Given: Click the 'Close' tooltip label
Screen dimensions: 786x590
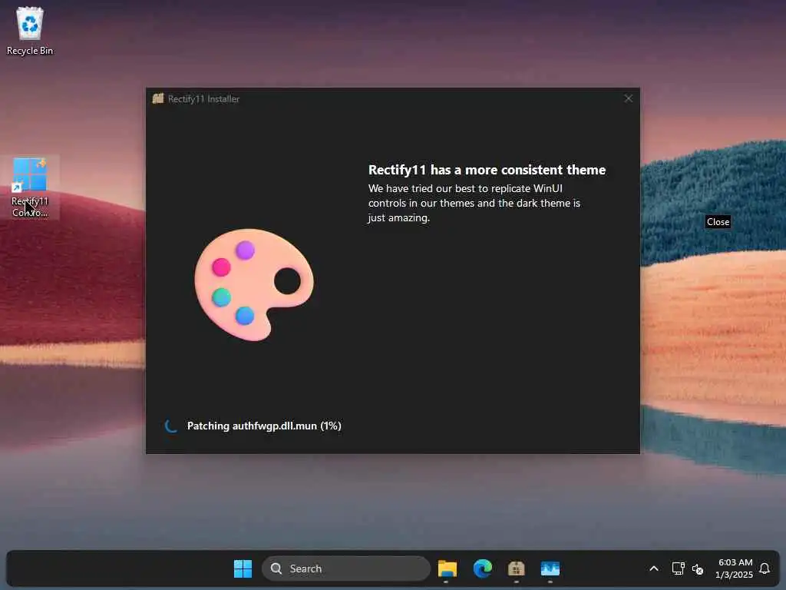Looking at the screenshot, I should 718,222.
